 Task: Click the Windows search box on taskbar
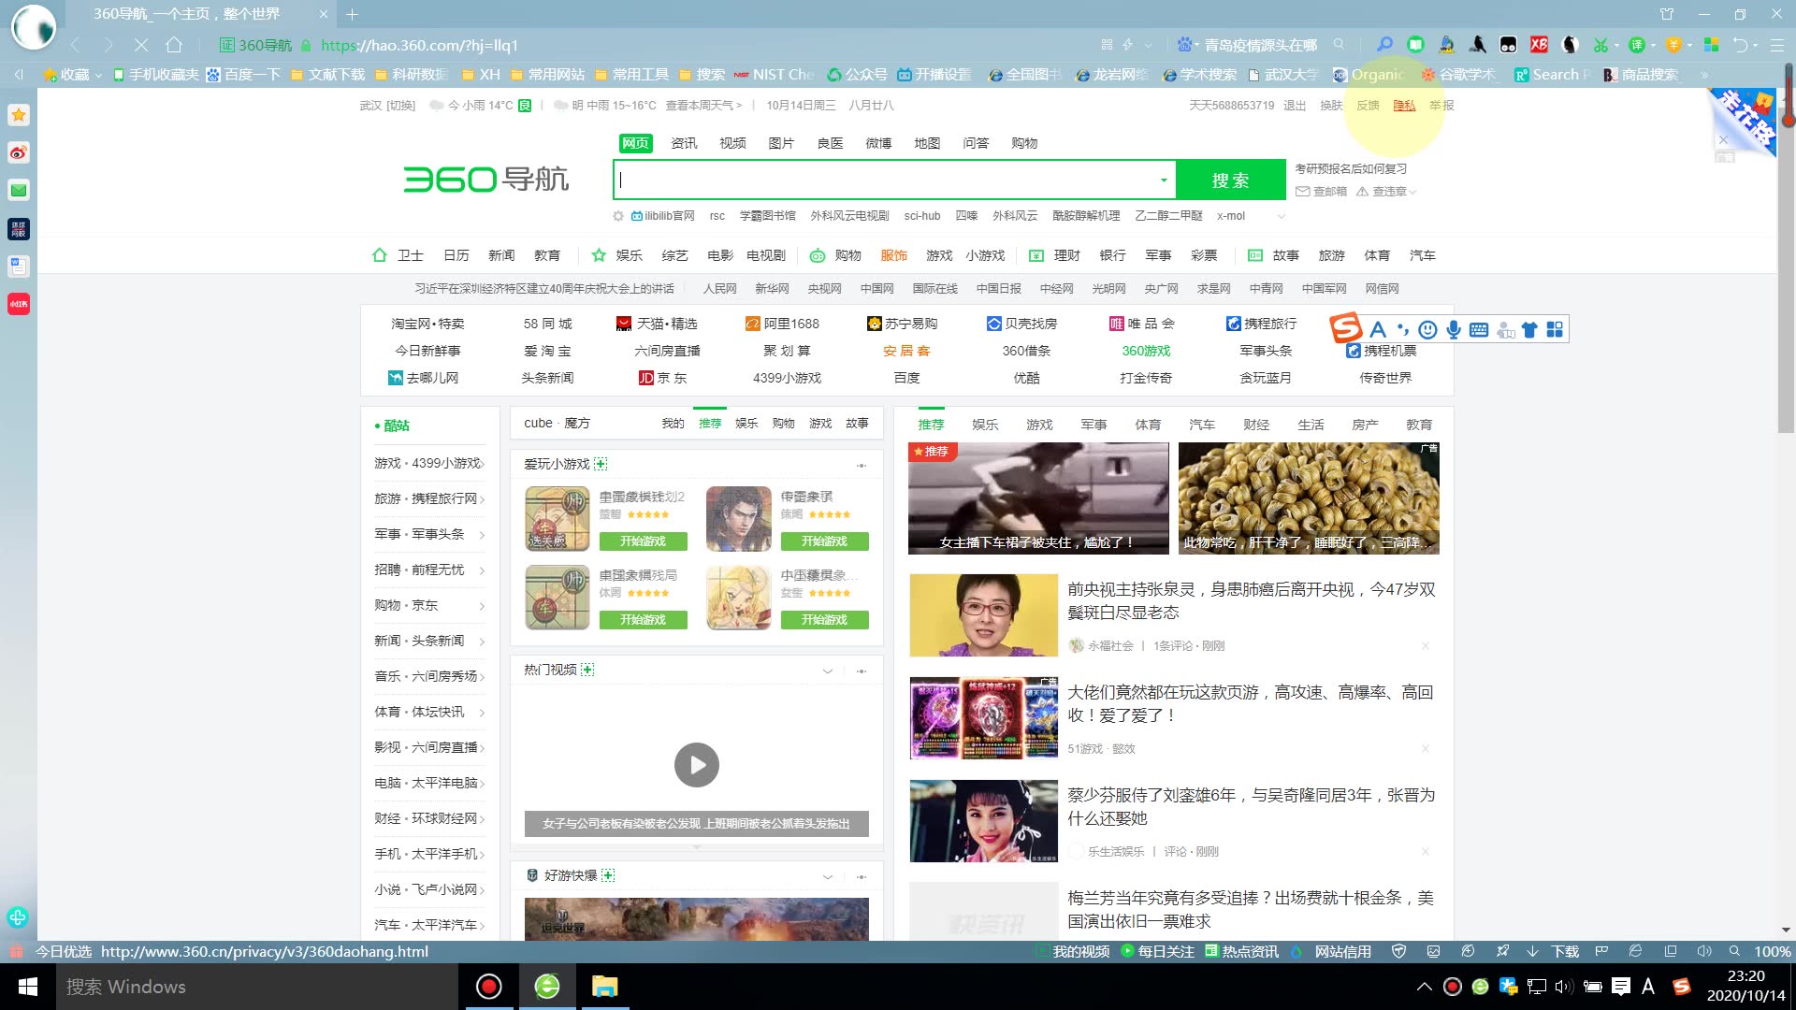tap(257, 987)
